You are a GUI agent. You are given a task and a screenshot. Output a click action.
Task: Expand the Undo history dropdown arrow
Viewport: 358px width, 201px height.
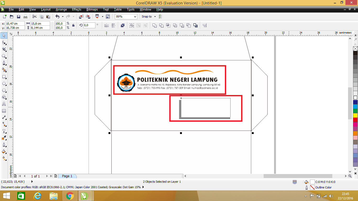point(63,16)
